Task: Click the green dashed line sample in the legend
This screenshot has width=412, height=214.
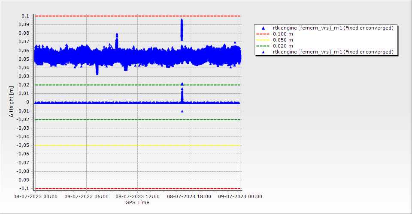Action: point(263,46)
